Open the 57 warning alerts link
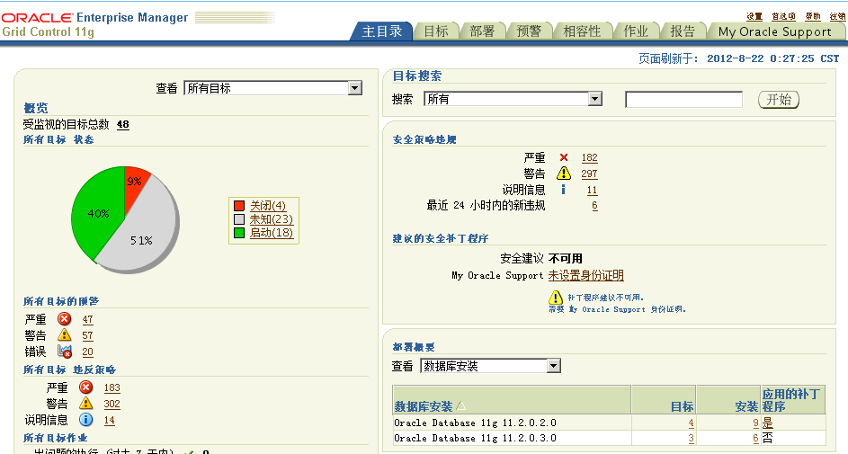 click(87, 335)
